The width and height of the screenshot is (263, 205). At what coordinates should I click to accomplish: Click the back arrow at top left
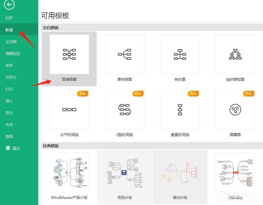[x=9, y=5]
